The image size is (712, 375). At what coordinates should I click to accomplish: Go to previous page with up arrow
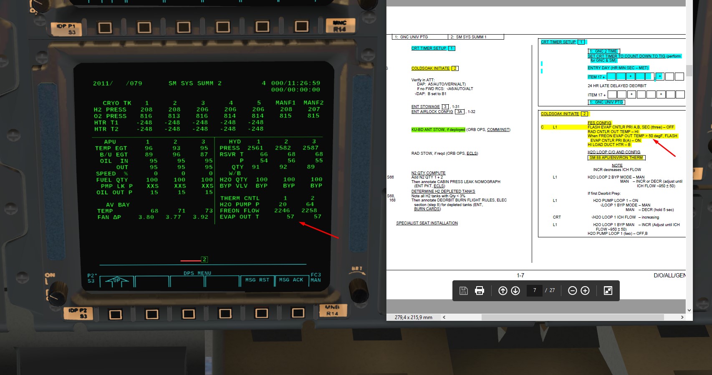tap(503, 291)
